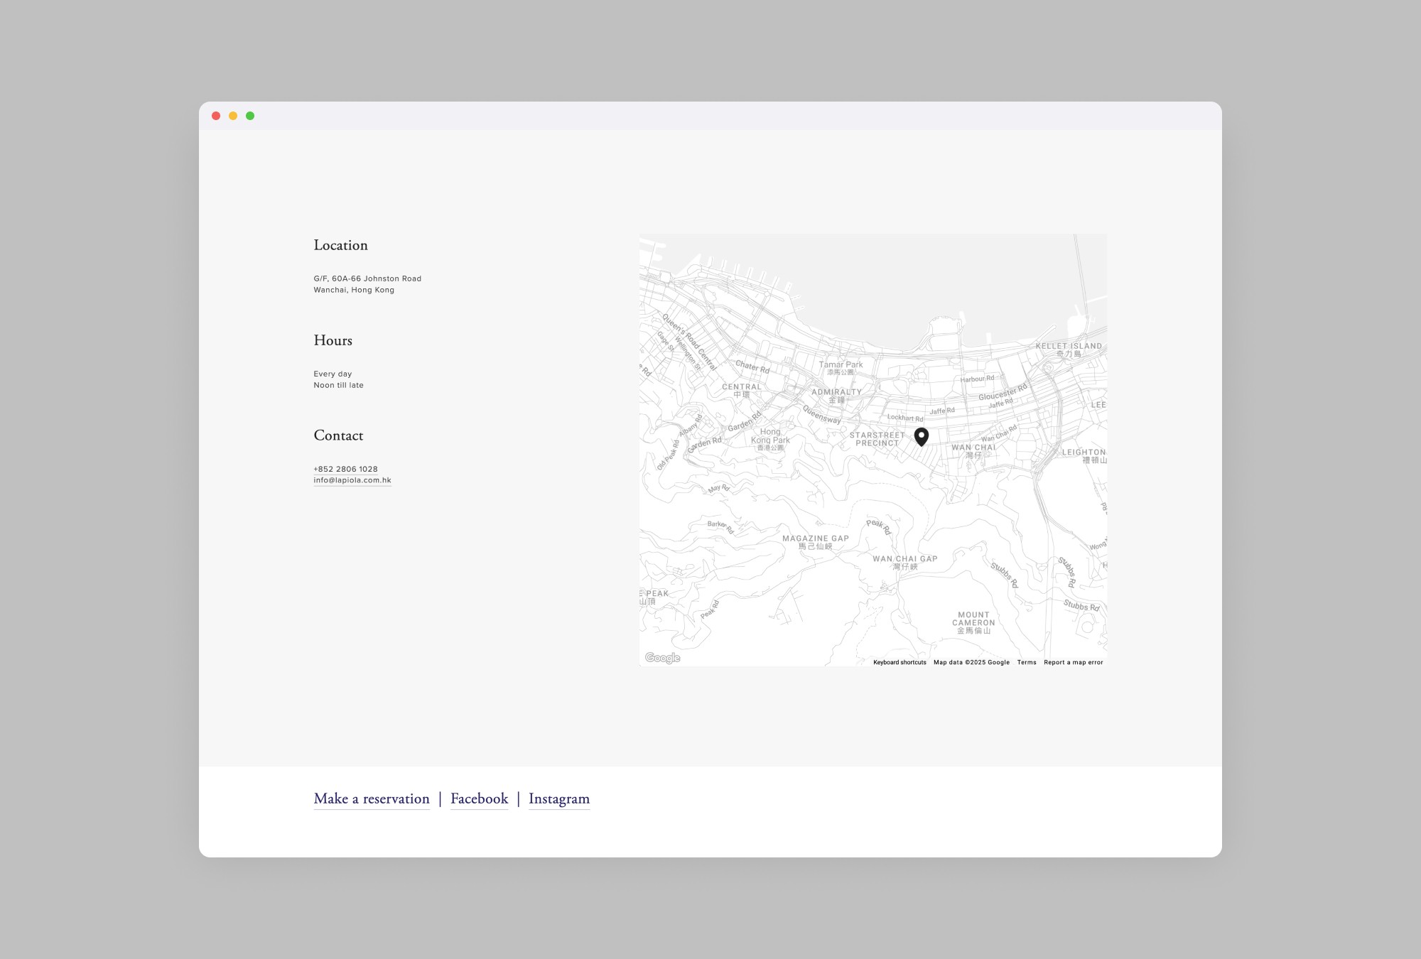1421x959 pixels.
Task: Click the Map data ©2025 Google text
Action: tap(971, 662)
